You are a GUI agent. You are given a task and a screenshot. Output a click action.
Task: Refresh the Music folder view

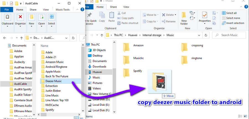(206, 35)
